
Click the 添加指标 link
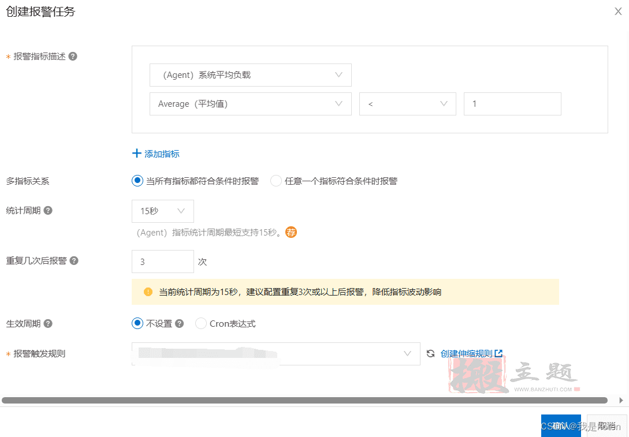point(155,154)
